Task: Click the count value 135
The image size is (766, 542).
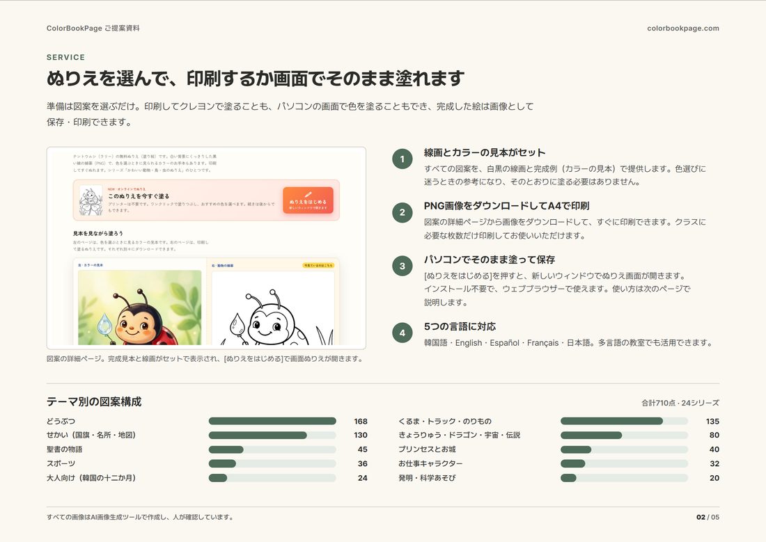Action: coord(712,421)
